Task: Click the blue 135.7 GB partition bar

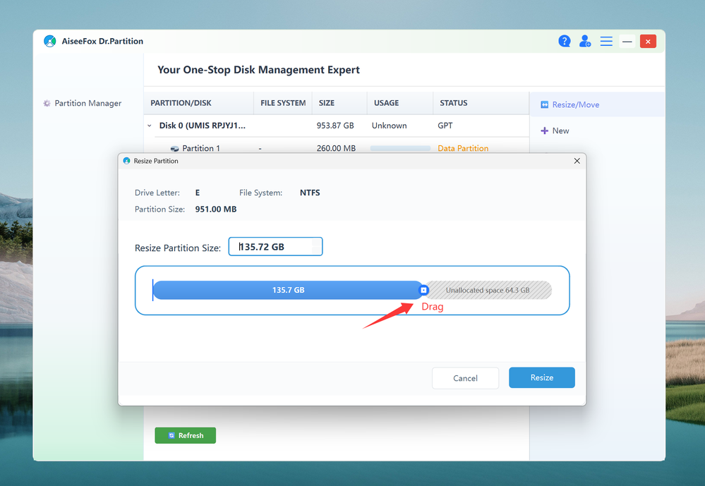Action: 288,291
